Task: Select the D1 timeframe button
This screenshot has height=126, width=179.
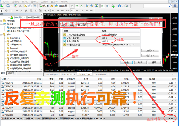Action: 82,11
